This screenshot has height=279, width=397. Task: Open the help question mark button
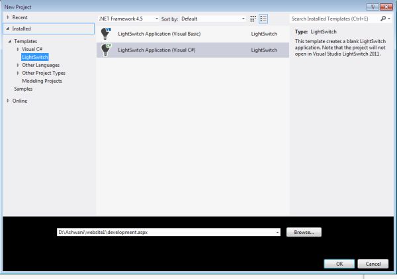372,7
